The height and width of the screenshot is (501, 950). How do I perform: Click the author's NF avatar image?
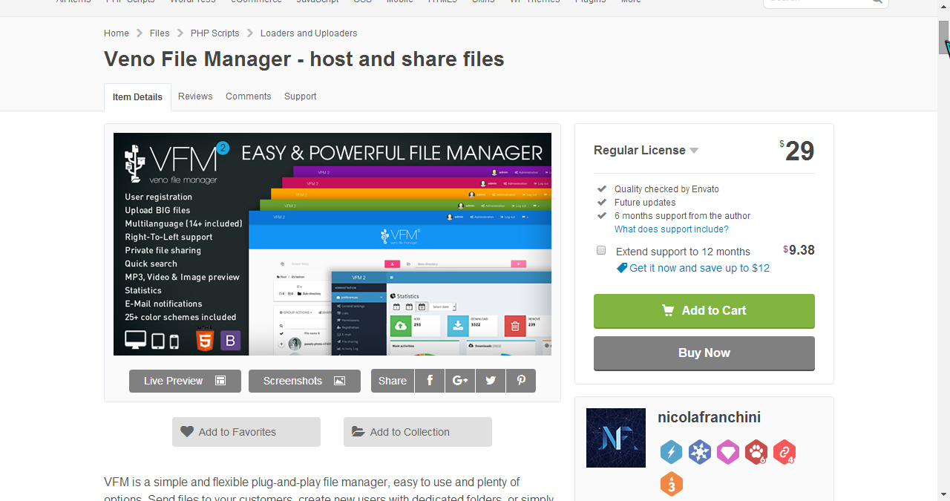click(616, 438)
